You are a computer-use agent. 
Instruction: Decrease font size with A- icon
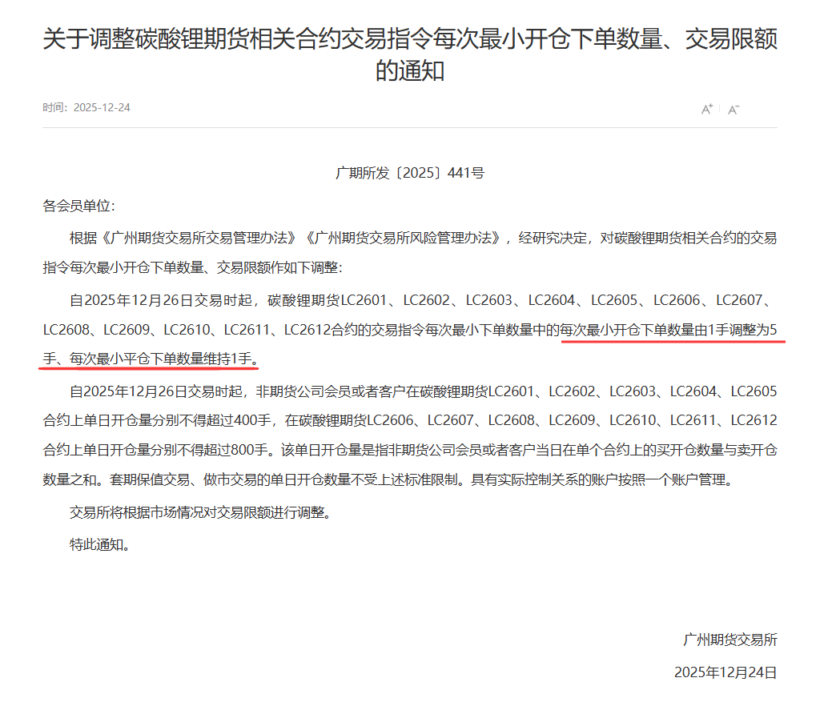(734, 109)
